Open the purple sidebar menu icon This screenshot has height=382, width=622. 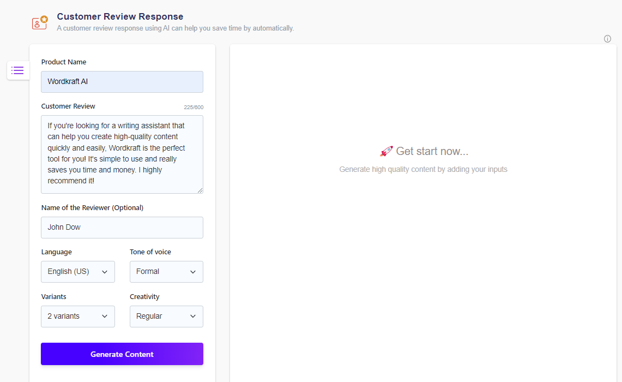coord(17,70)
